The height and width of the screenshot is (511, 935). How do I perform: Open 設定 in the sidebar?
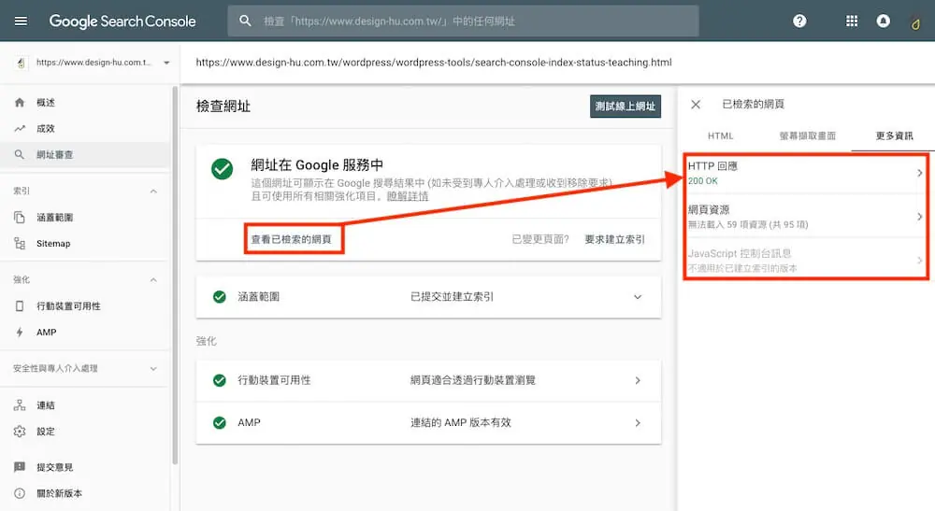click(45, 432)
